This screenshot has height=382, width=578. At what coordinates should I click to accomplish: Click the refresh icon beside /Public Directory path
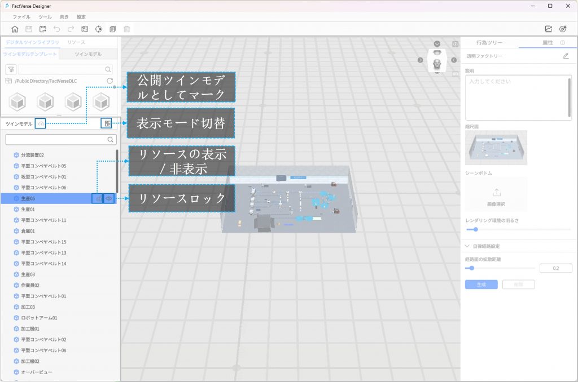pos(110,81)
